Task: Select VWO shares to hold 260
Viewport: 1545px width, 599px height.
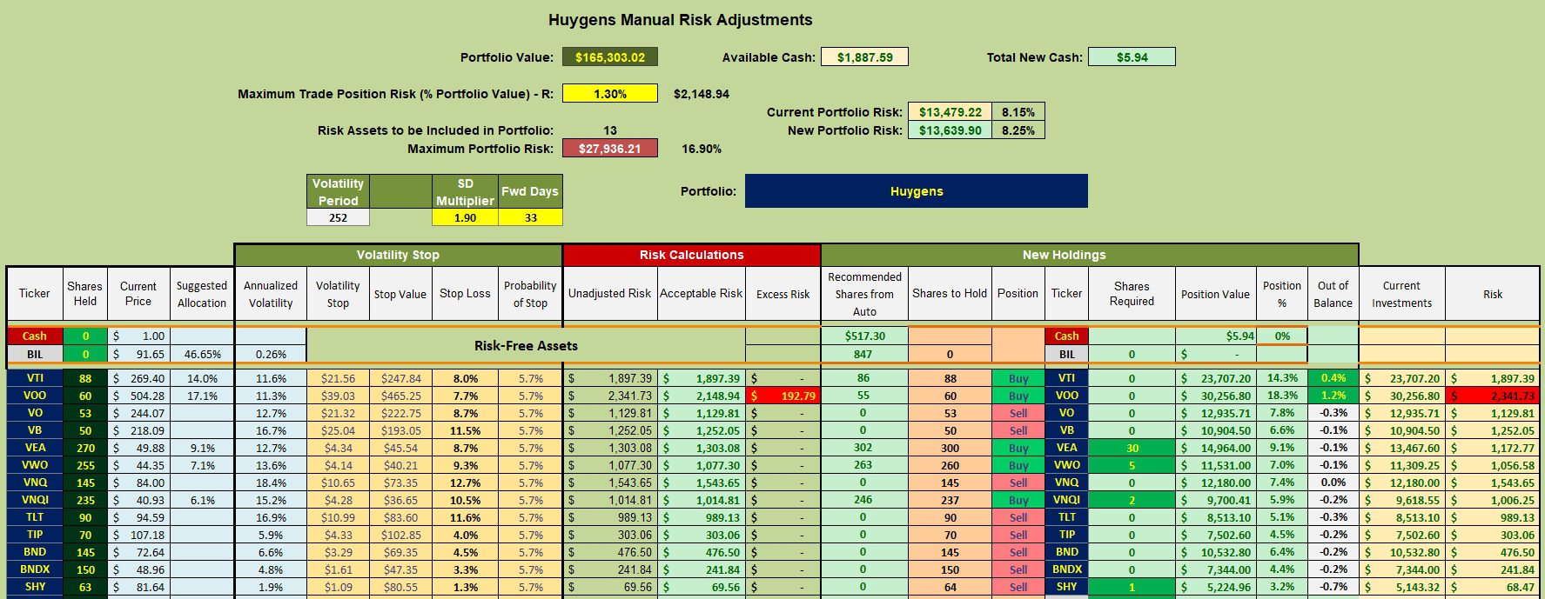Action: click(x=950, y=465)
